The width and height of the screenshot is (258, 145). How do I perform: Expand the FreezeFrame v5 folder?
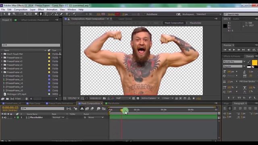click(x=2, y=72)
